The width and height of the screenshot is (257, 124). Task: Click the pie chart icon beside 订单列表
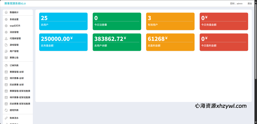pos(6,65)
